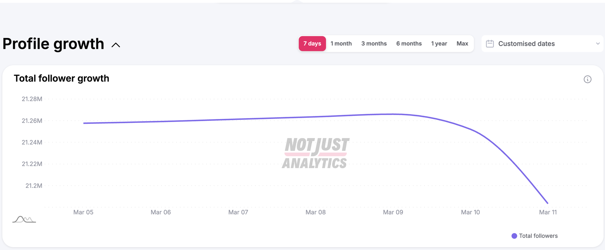The height and width of the screenshot is (250, 605).
Task: Click the calendar icon beside Customised dates
Action: [x=490, y=44]
